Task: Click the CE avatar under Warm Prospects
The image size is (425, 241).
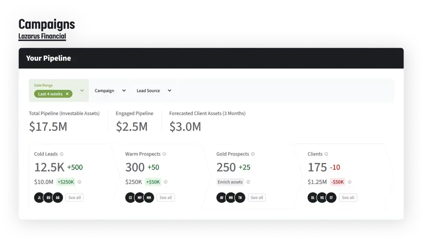Action: [130, 197]
